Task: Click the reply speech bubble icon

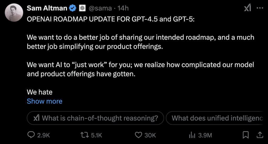Action: (31, 135)
